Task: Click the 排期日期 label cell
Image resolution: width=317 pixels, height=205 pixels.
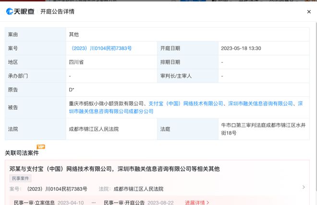Action: 188,62
